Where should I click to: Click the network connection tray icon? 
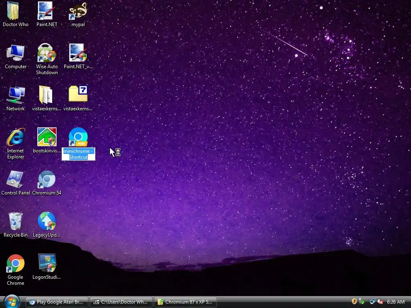coord(372,302)
